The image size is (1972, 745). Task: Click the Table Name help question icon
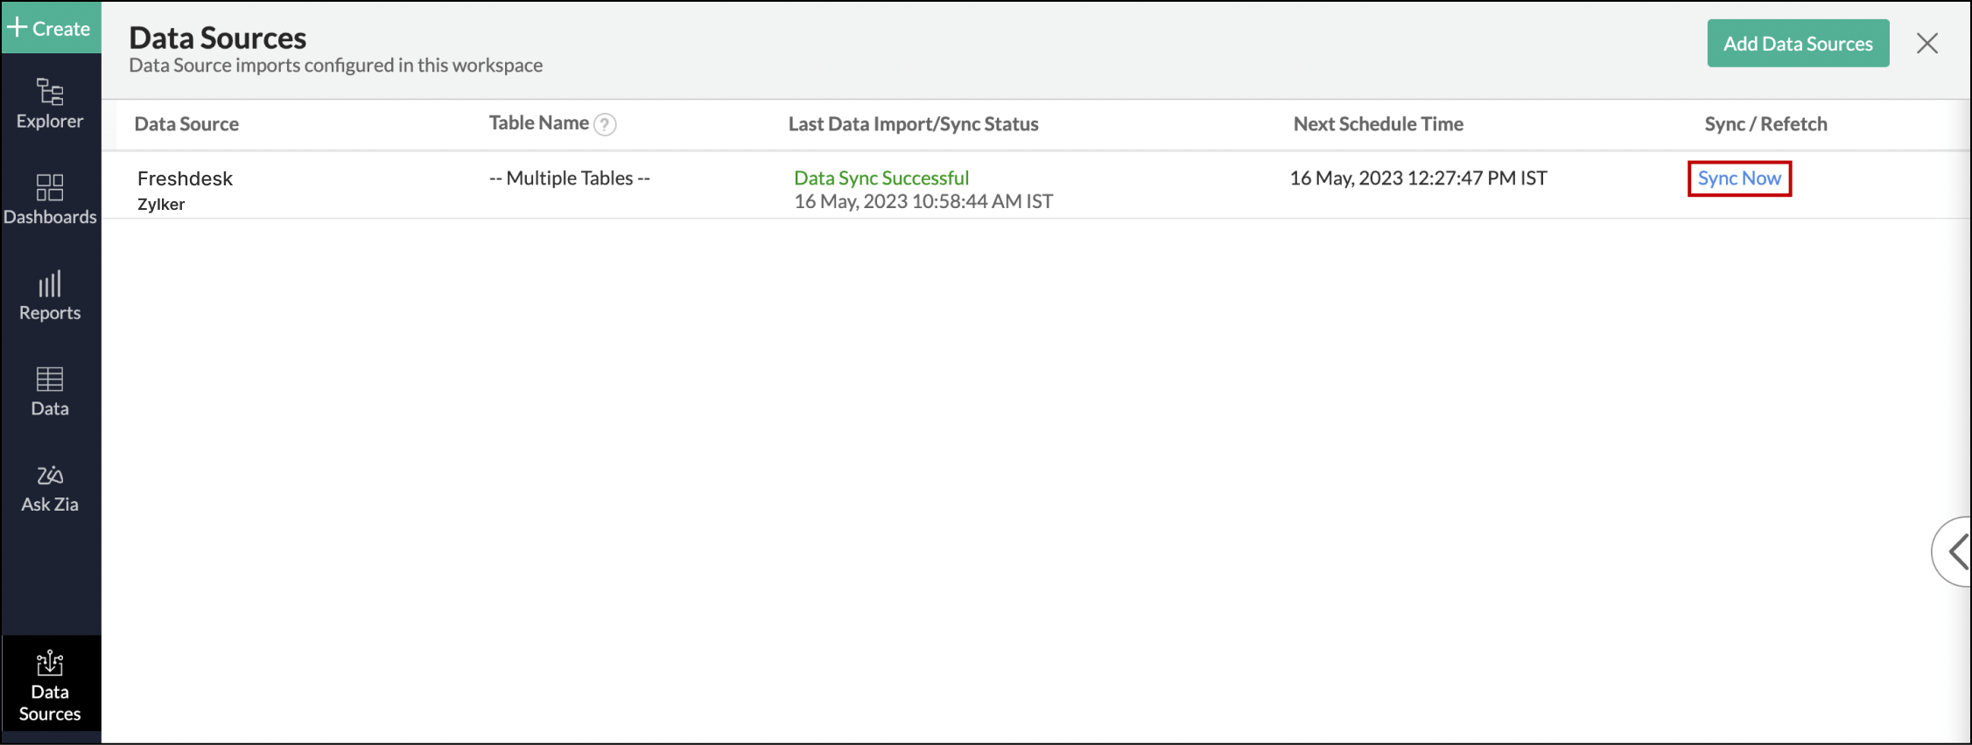click(605, 124)
